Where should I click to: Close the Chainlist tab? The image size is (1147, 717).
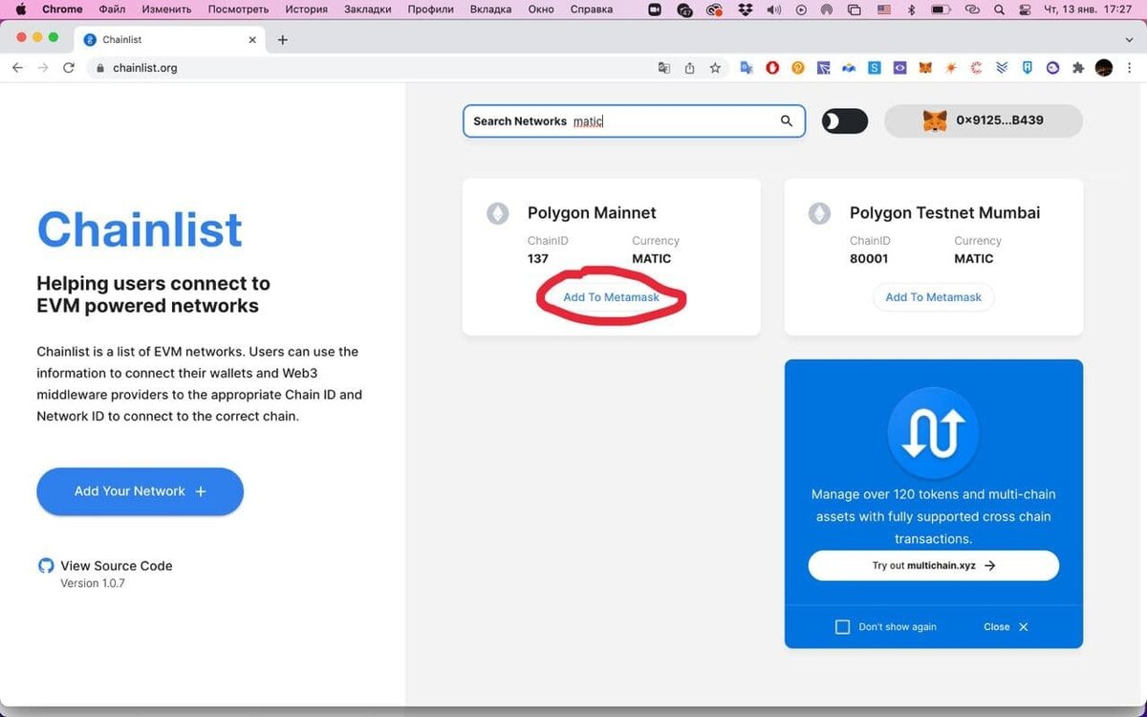(252, 40)
